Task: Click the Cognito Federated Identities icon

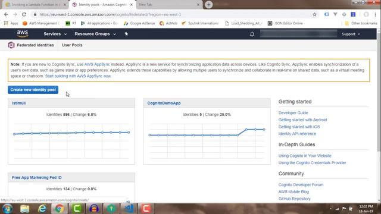Action: click(x=11, y=45)
